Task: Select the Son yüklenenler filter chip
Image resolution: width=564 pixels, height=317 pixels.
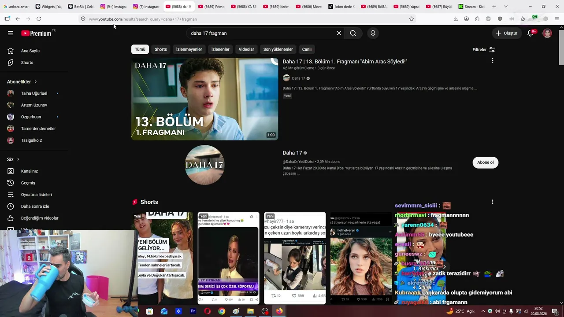Action: click(278, 49)
